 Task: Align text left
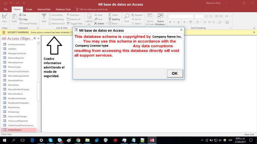205,22
